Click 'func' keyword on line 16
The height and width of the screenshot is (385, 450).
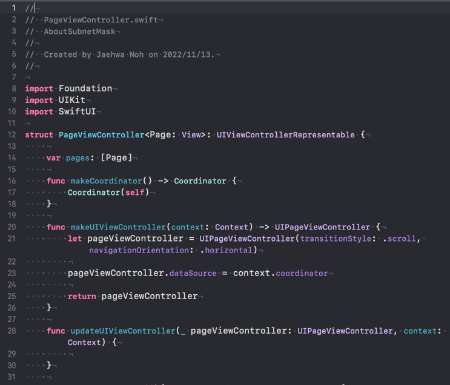[56, 181]
